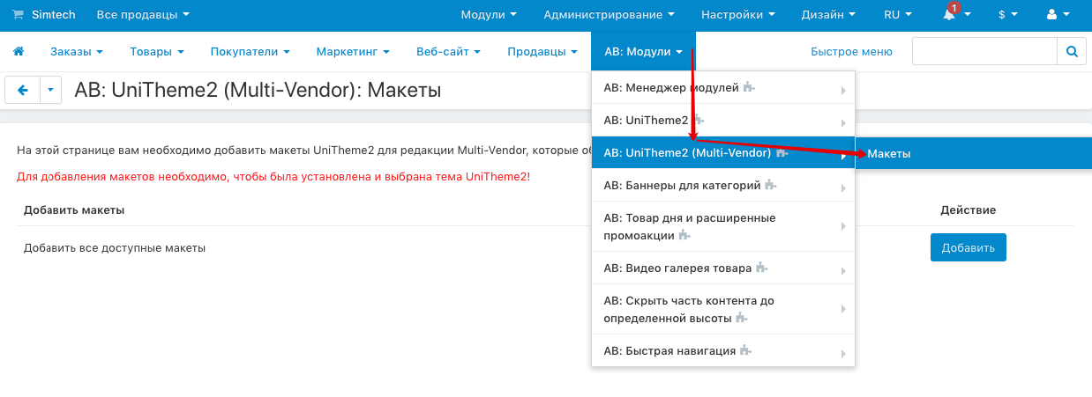Select AB: Менеджер модулей menu entry
This screenshot has height=397, width=1092.
pyautogui.click(x=723, y=88)
